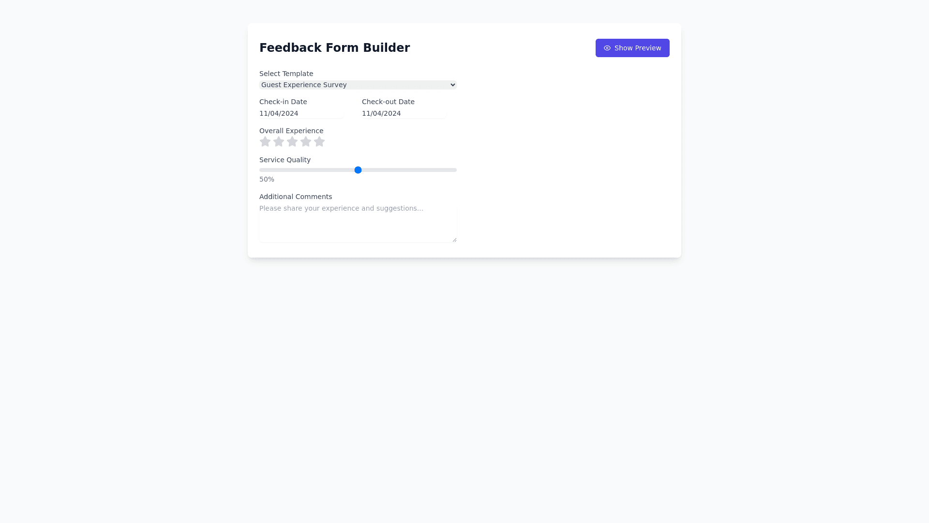Click the Service Quality slider handle
The width and height of the screenshot is (929, 523).
[358, 170]
